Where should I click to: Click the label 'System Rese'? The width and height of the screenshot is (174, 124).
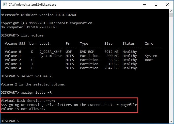[x=51, y=56]
